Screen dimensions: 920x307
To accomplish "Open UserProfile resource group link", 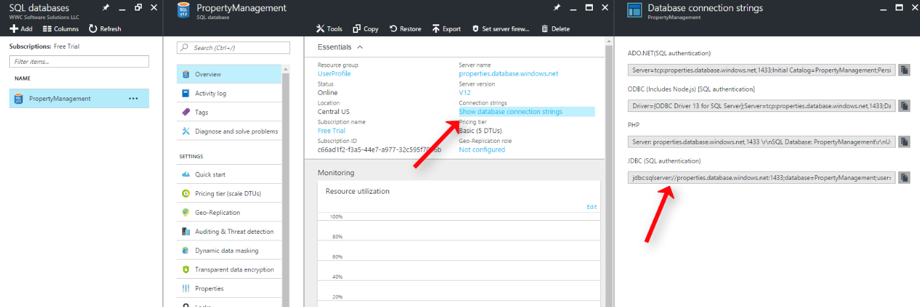I will (334, 74).
